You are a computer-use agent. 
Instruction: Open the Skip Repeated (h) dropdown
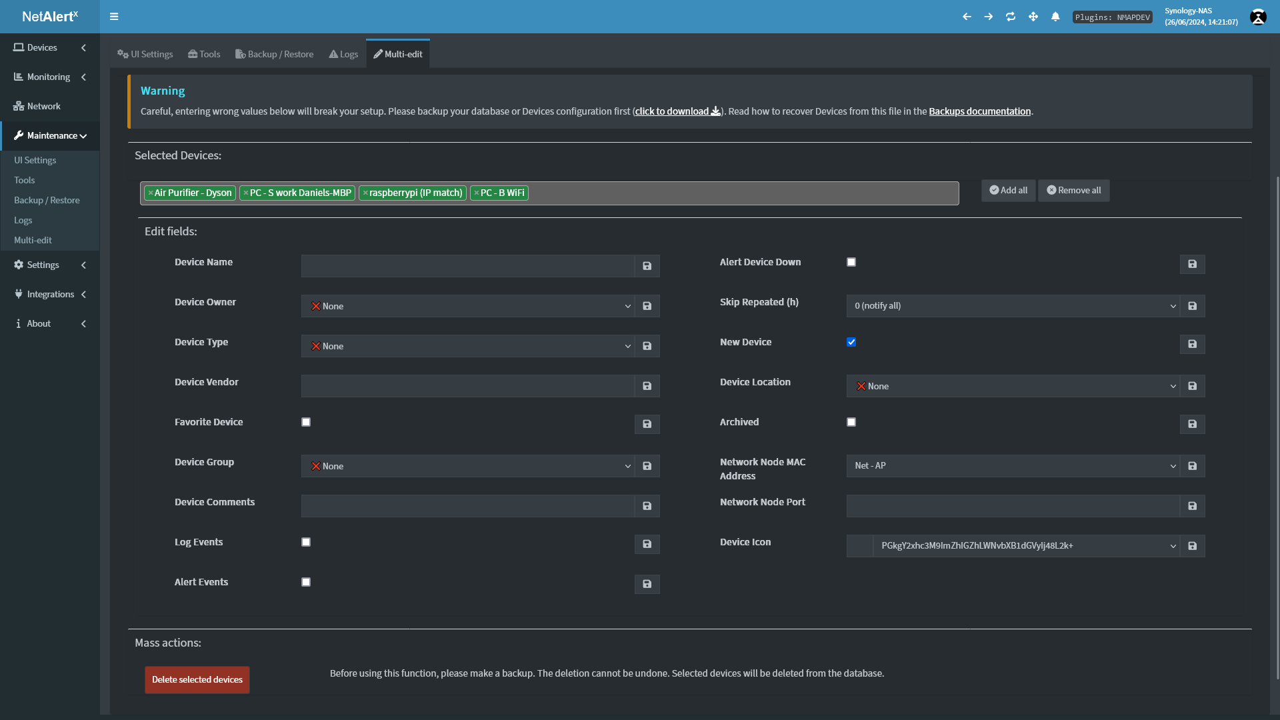1013,306
